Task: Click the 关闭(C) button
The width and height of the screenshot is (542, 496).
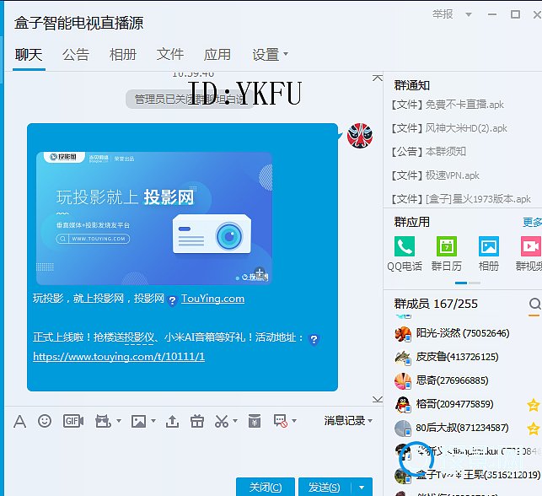Action: pos(266,488)
